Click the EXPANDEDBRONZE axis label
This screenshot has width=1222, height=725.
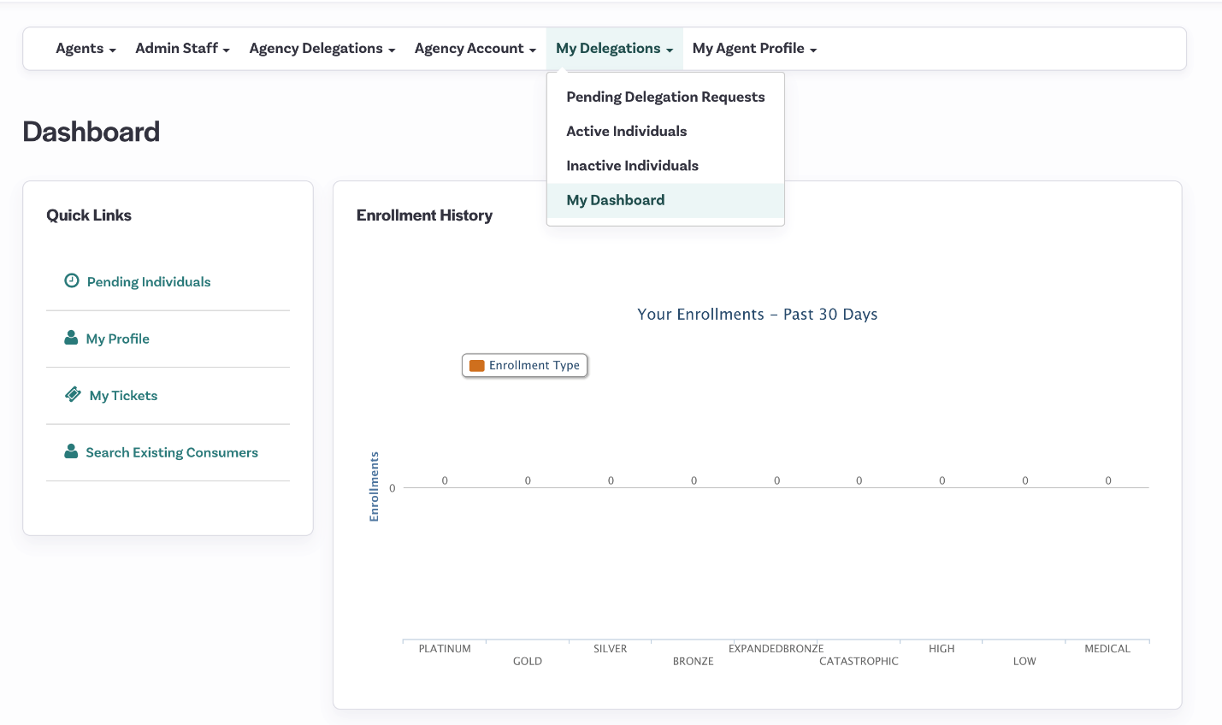point(776,649)
